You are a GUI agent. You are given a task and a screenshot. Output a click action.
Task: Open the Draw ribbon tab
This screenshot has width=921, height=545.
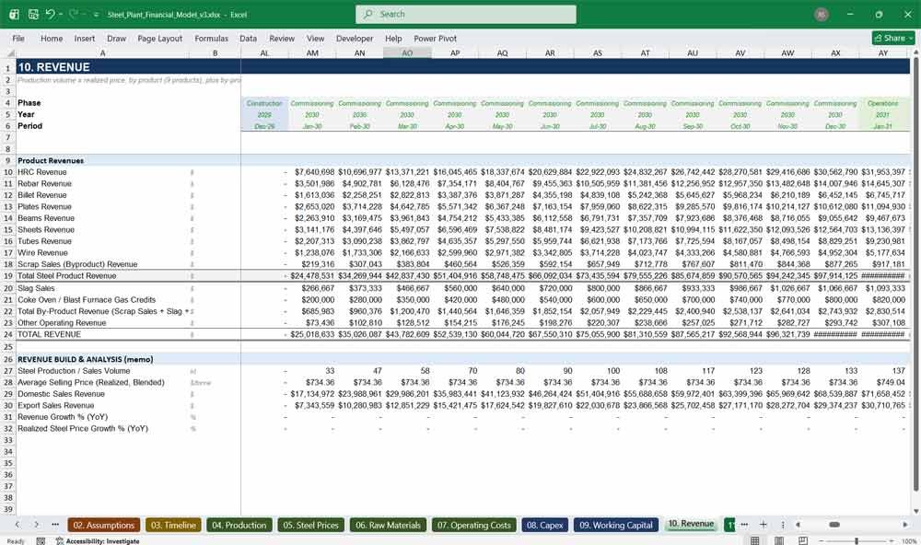(x=116, y=38)
